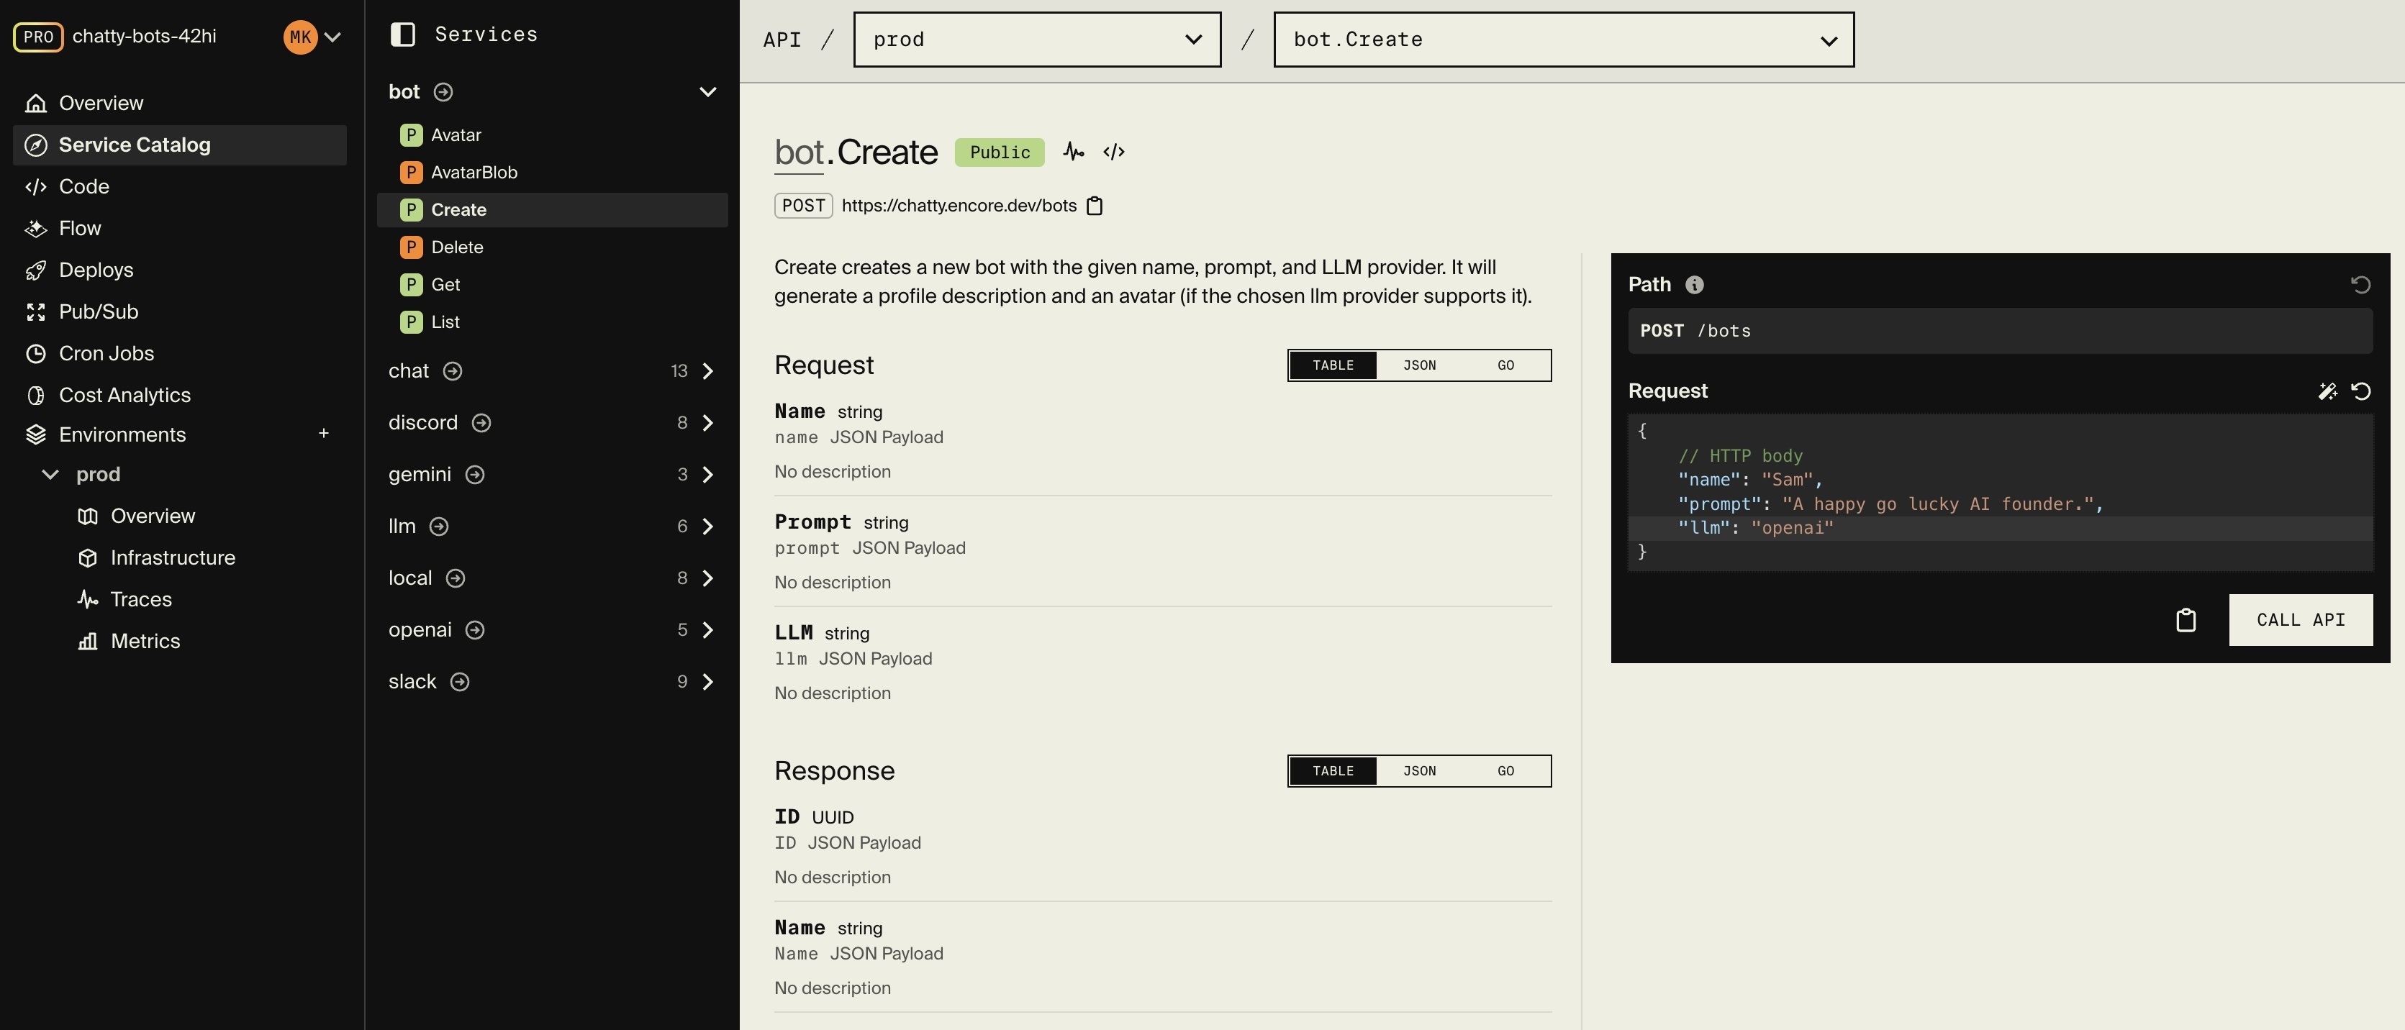This screenshot has width=2405, height=1030.
Task: Open Cron Jobs from the sidebar
Action: (x=106, y=352)
